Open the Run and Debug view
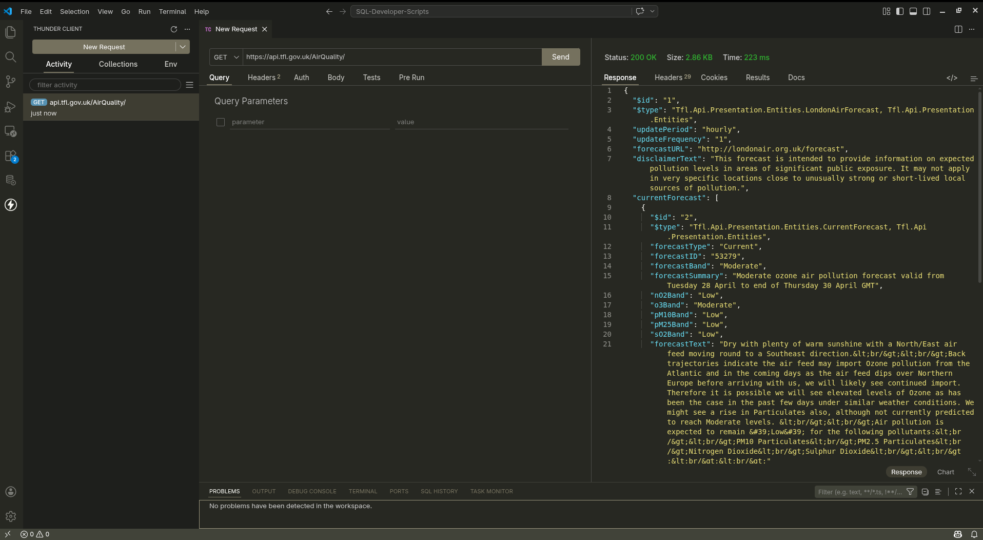This screenshot has height=540, width=983. (x=11, y=107)
